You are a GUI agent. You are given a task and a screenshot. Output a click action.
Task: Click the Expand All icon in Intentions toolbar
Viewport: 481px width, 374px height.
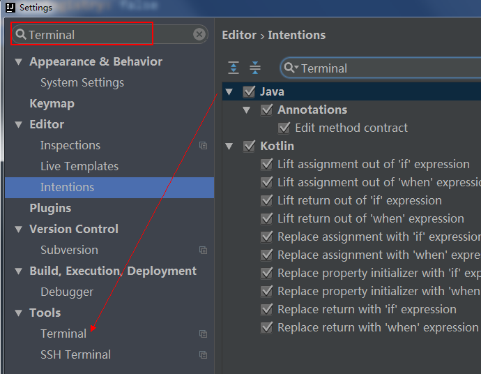234,68
